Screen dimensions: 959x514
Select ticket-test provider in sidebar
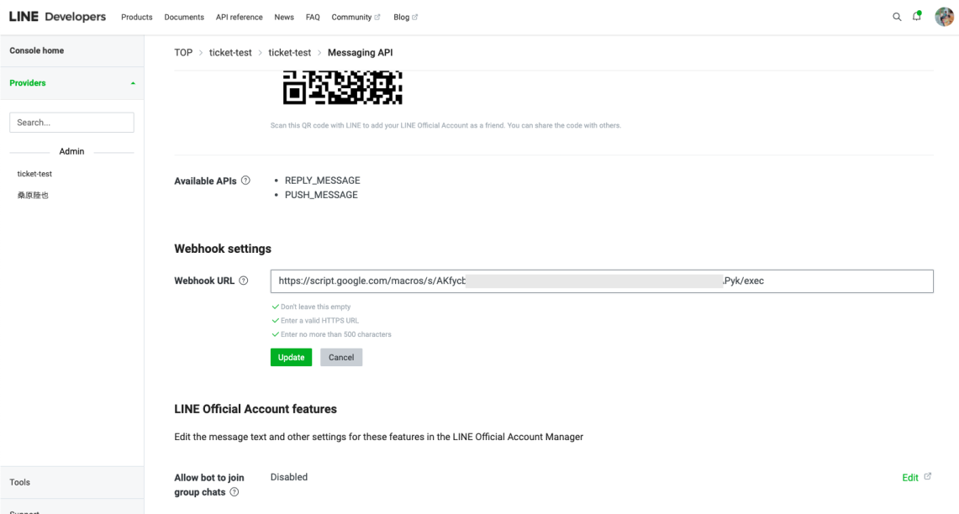34,174
